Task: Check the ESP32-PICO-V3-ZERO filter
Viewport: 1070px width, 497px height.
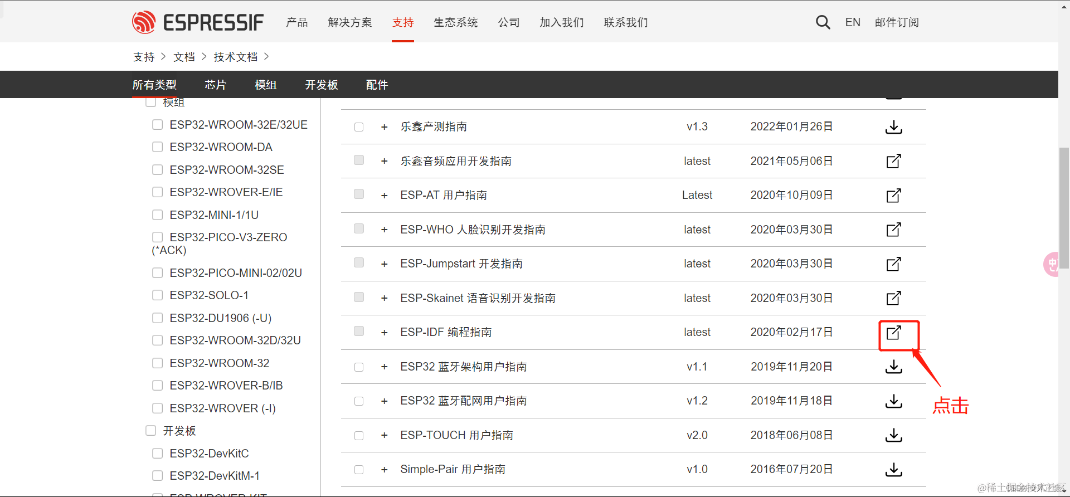Action: pos(158,237)
